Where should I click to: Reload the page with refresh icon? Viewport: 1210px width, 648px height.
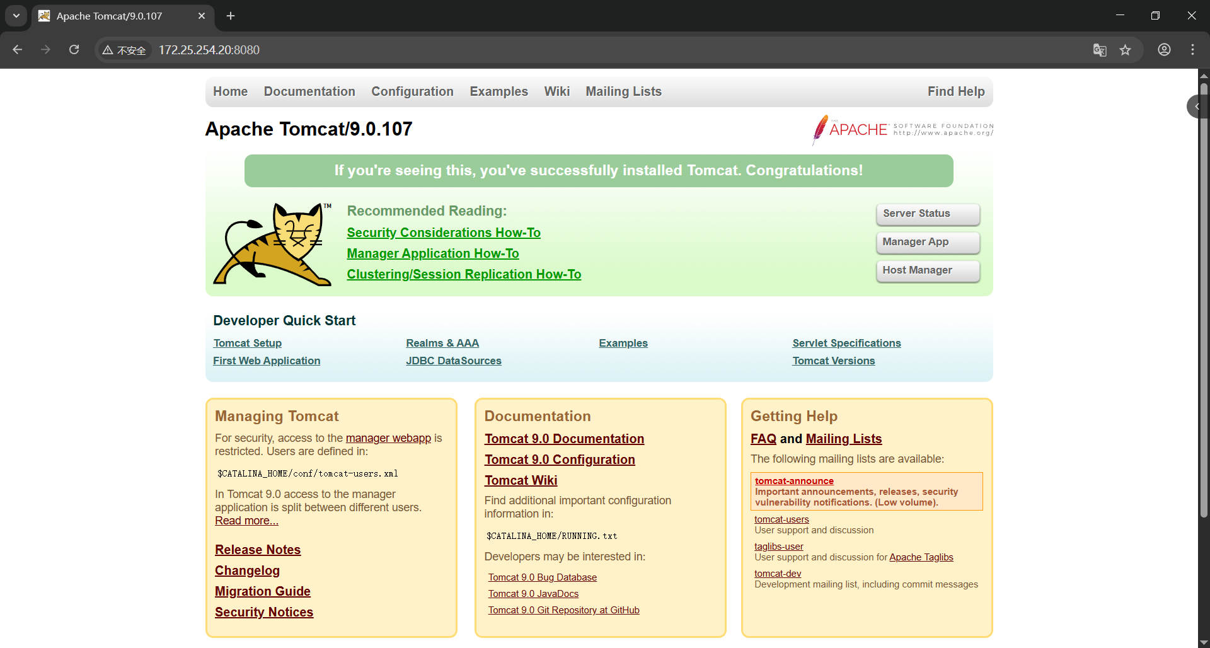(x=74, y=50)
